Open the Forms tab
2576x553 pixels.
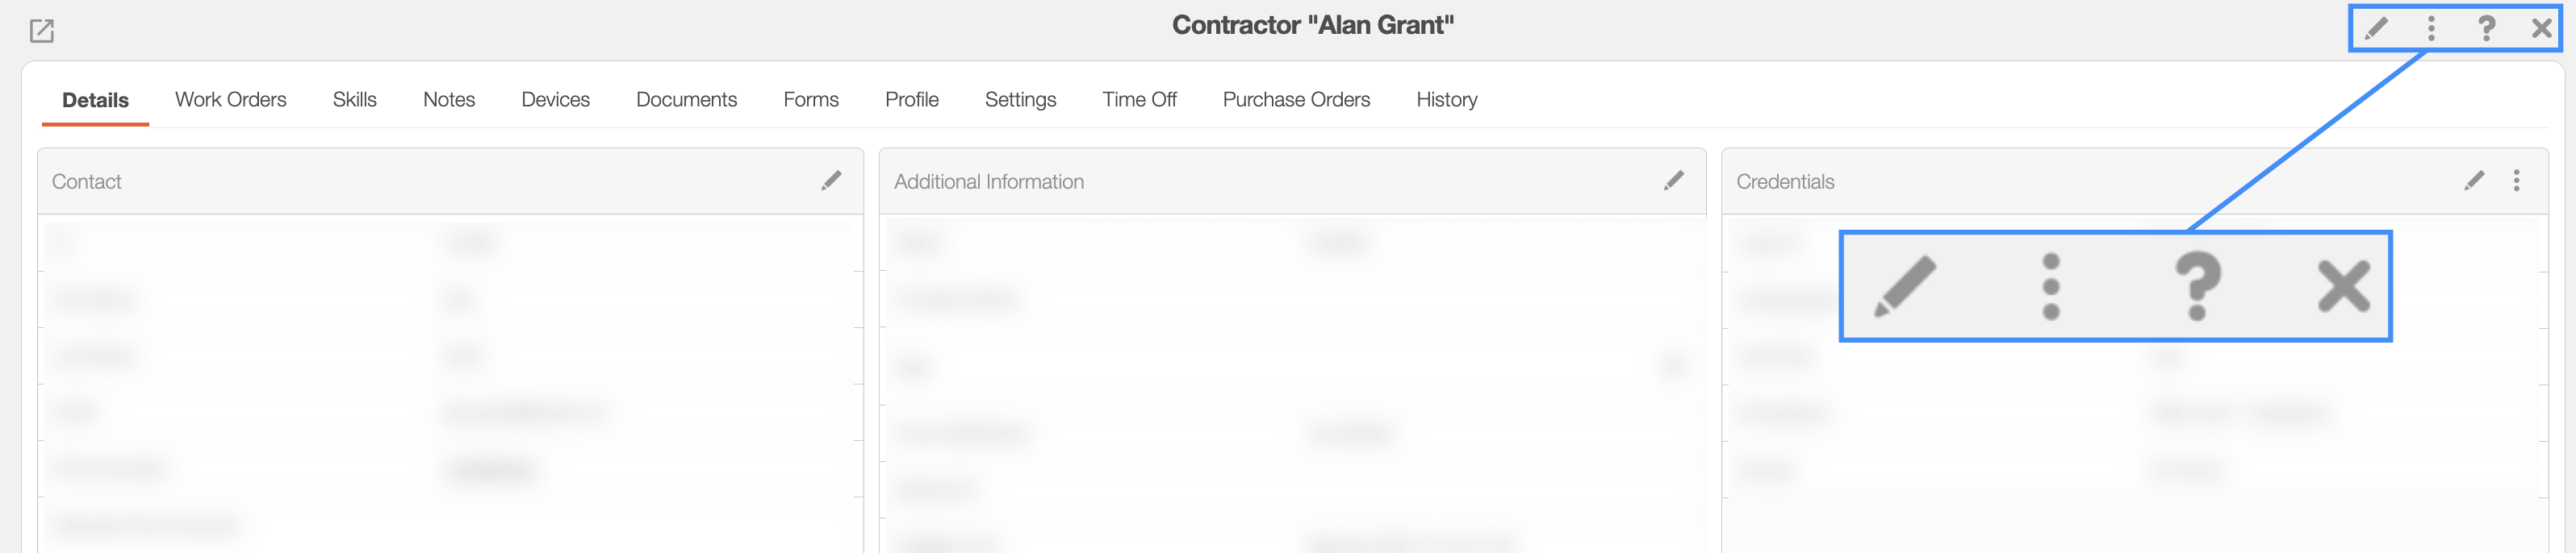coord(811,100)
